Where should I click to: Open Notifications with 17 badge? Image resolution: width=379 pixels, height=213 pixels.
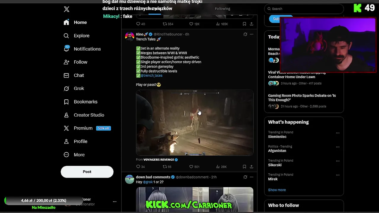coord(82,49)
